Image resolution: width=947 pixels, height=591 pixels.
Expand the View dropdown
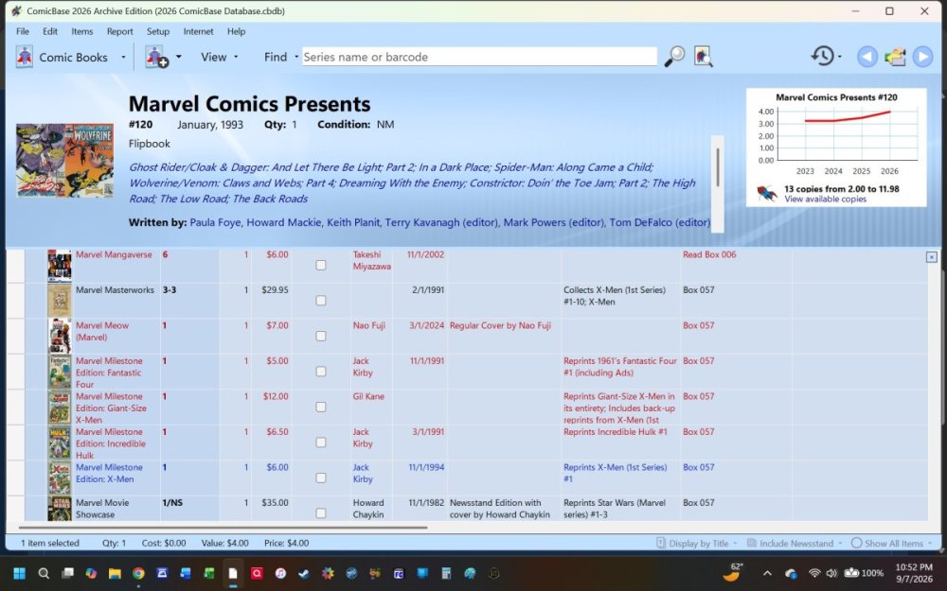pos(220,57)
